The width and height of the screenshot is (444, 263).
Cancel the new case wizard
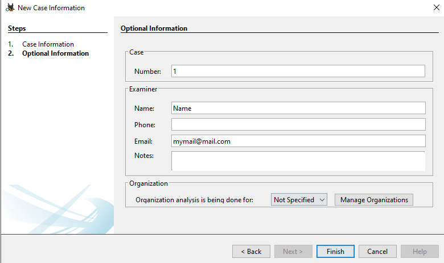pos(377,251)
